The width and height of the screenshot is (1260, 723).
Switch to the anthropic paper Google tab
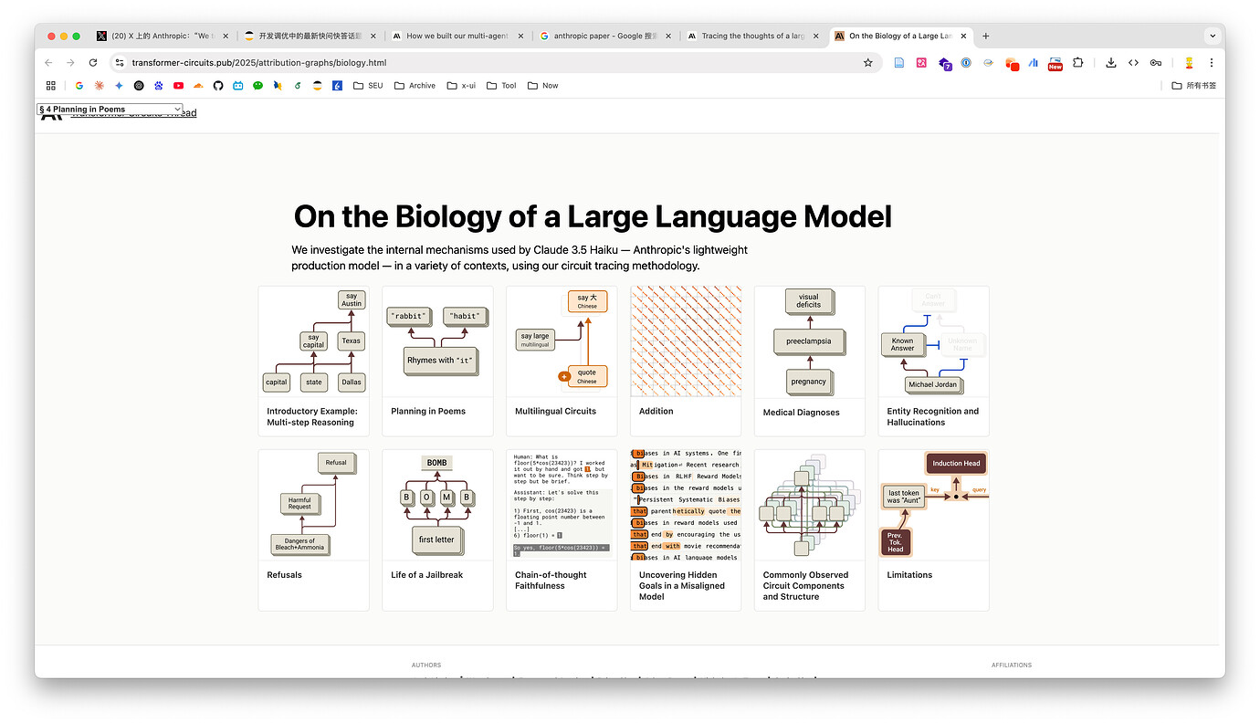point(606,37)
